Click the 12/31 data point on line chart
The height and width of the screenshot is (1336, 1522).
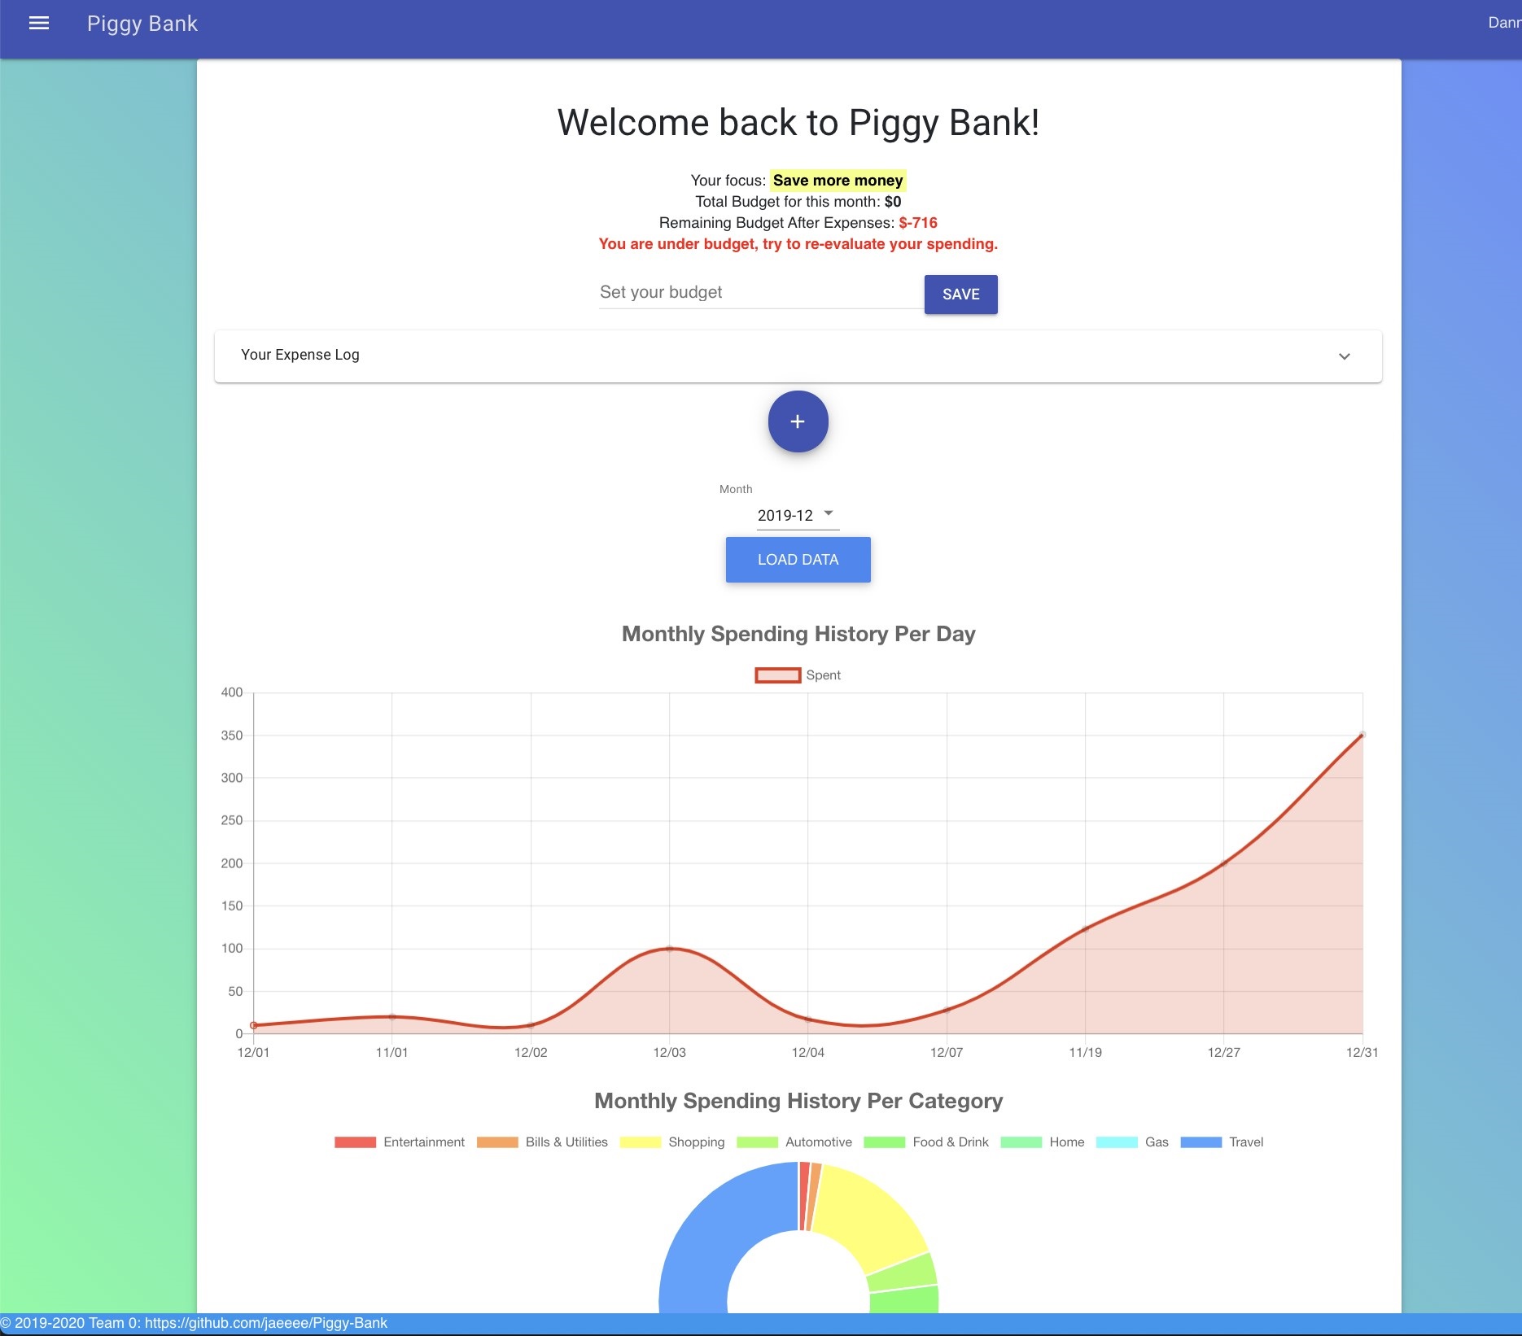1362,735
